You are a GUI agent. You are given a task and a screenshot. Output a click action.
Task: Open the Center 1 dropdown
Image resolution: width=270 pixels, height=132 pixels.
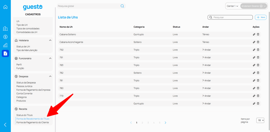tap(232, 6)
